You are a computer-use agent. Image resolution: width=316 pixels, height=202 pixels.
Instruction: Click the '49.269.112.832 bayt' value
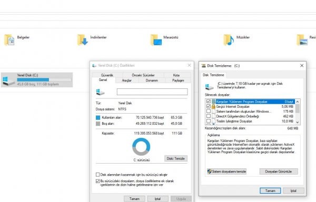click(x=150, y=124)
